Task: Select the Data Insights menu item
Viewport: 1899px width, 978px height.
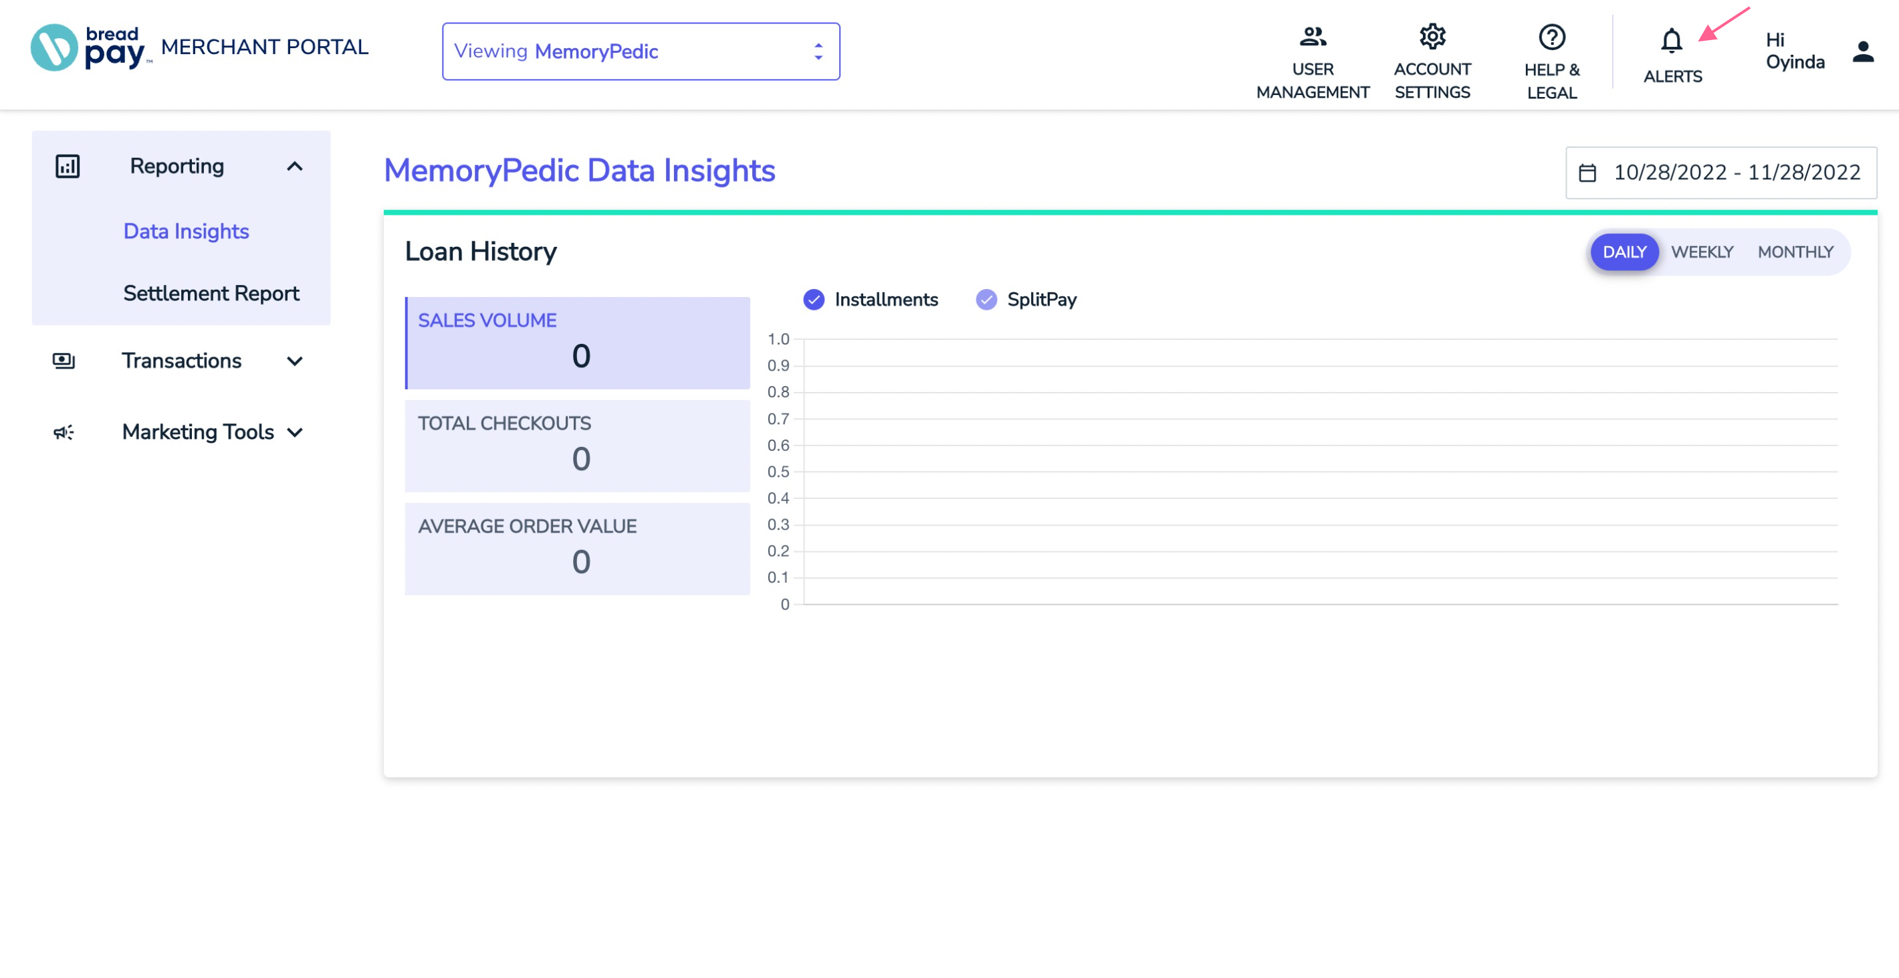Action: (186, 231)
